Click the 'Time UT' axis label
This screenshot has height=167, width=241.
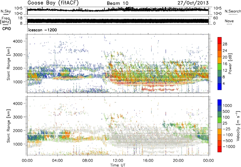[118, 165]
